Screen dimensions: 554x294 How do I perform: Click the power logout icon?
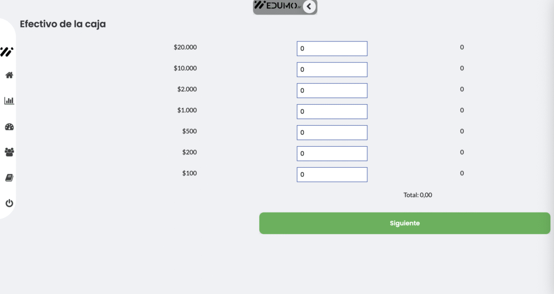click(x=9, y=203)
